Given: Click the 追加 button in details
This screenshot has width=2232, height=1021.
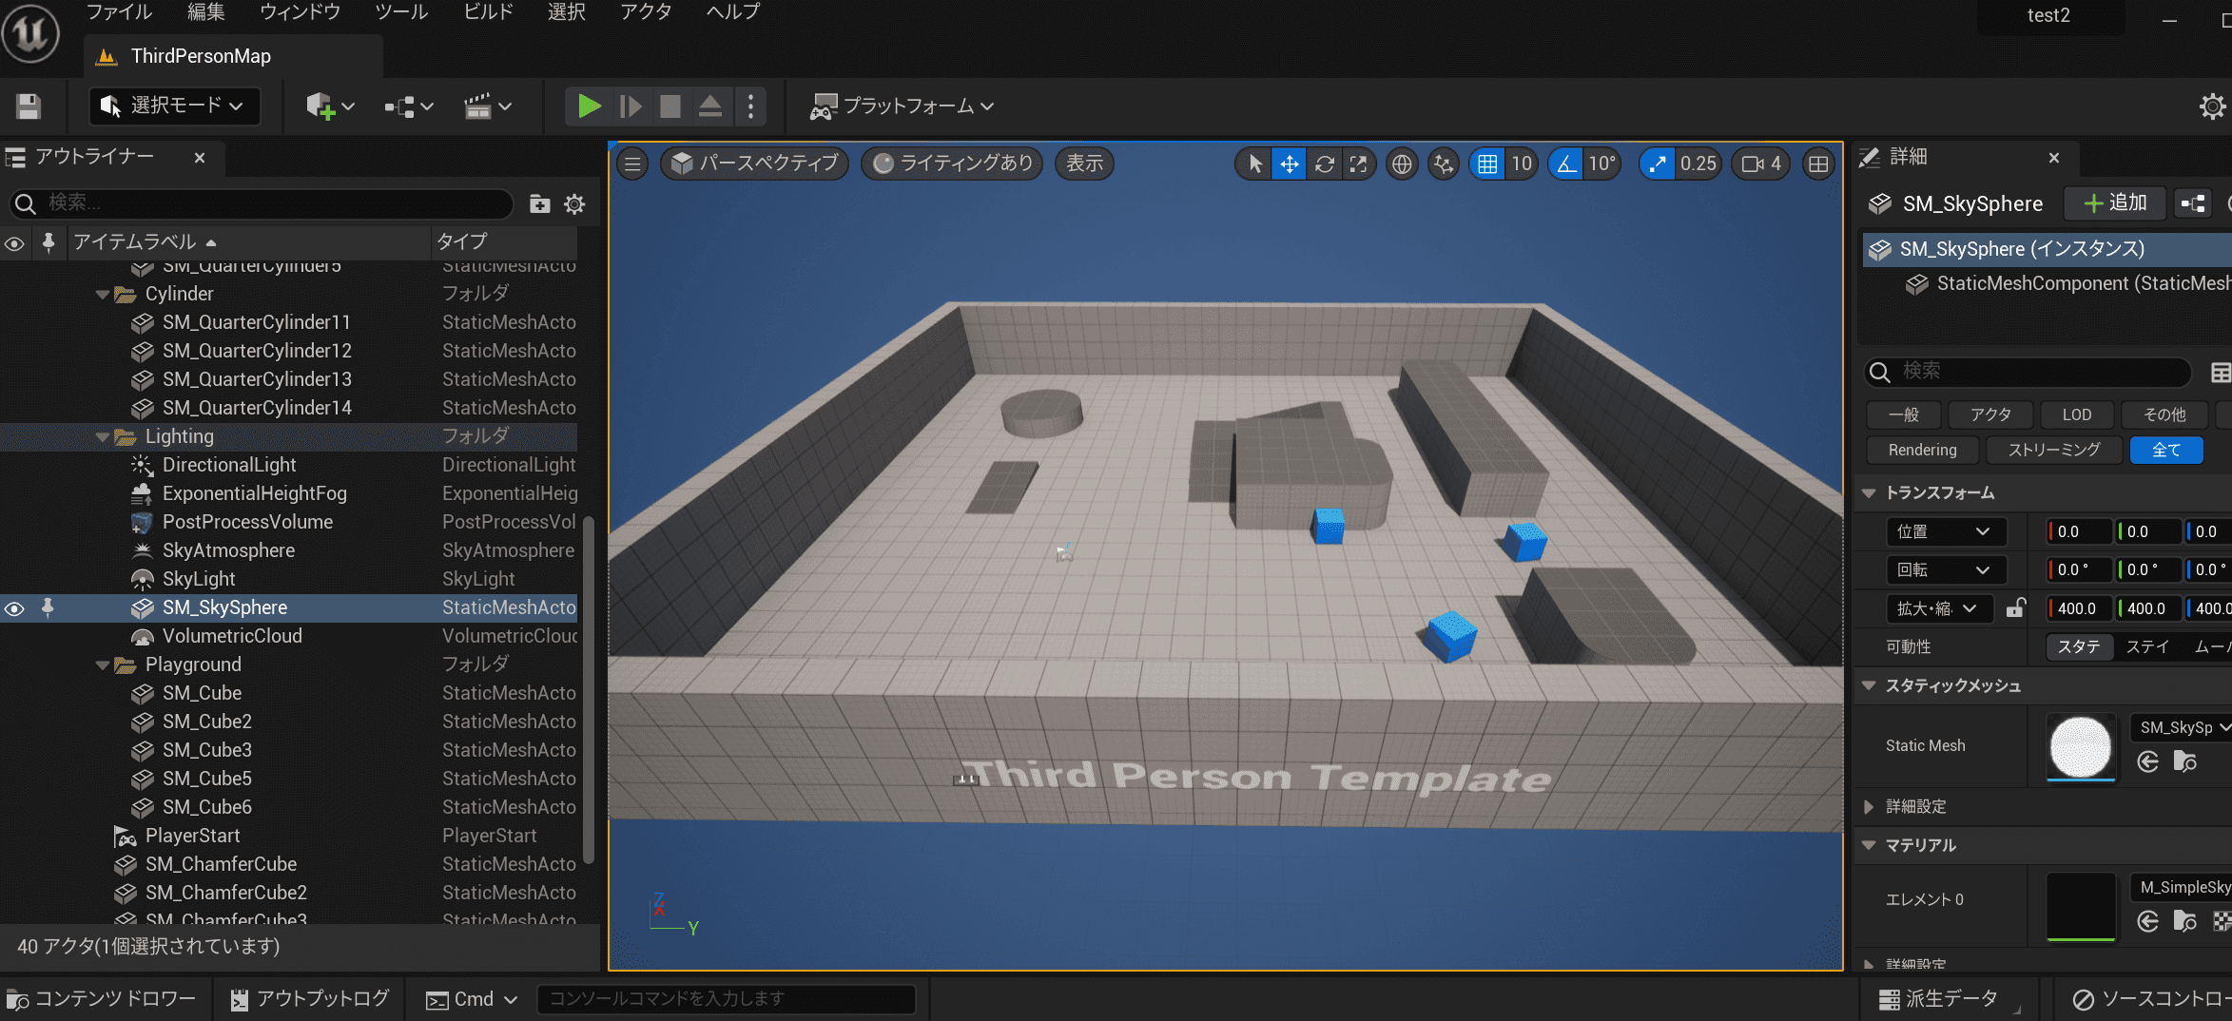Looking at the screenshot, I should pos(2115,203).
